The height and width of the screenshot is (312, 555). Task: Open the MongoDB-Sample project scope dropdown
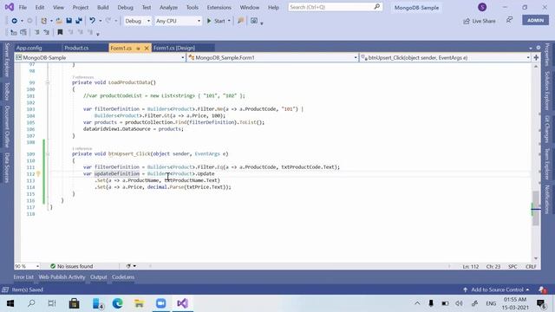[100, 57]
